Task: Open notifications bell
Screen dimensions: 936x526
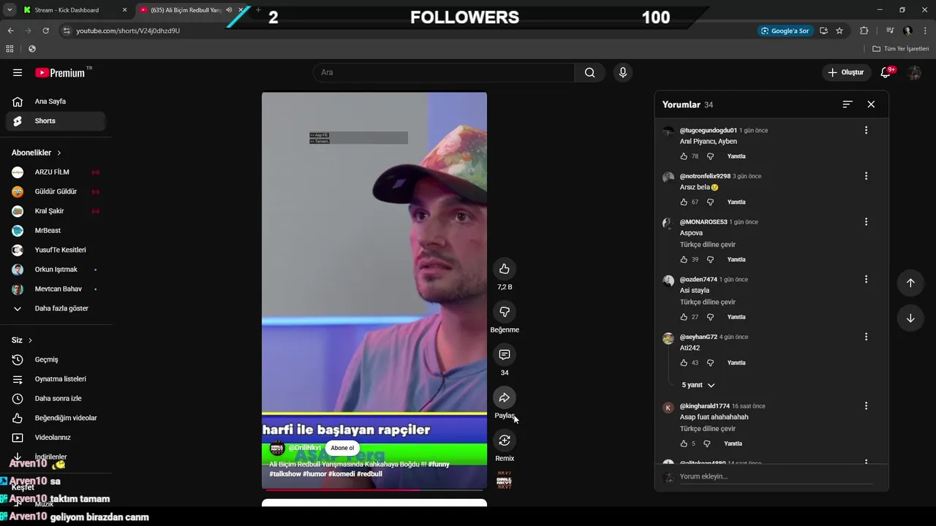Action: click(886, 72)
